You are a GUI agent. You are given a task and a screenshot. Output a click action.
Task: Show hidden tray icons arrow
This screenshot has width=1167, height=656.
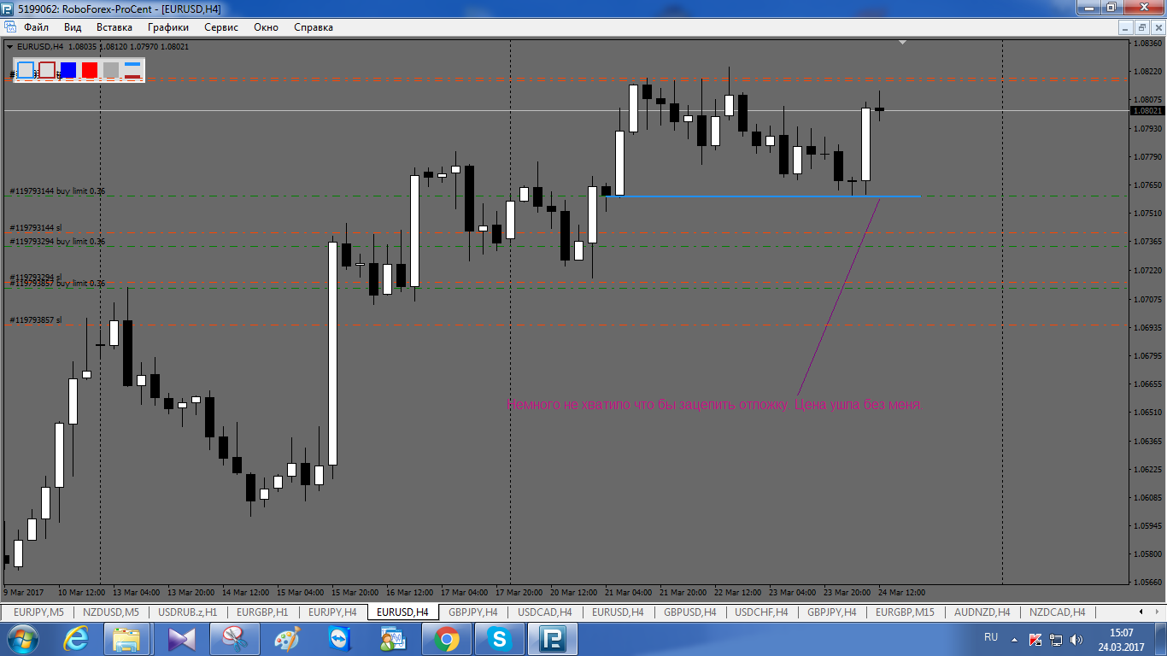(x=1014, y=639)
